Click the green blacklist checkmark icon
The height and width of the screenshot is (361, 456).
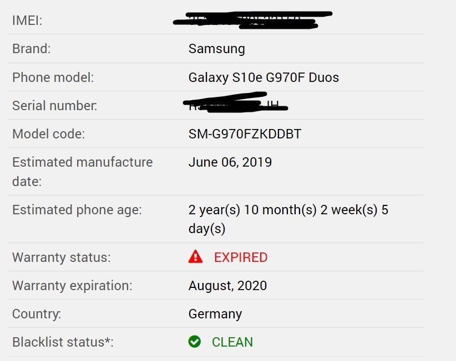pyautogui.click(x=194, y=342)
